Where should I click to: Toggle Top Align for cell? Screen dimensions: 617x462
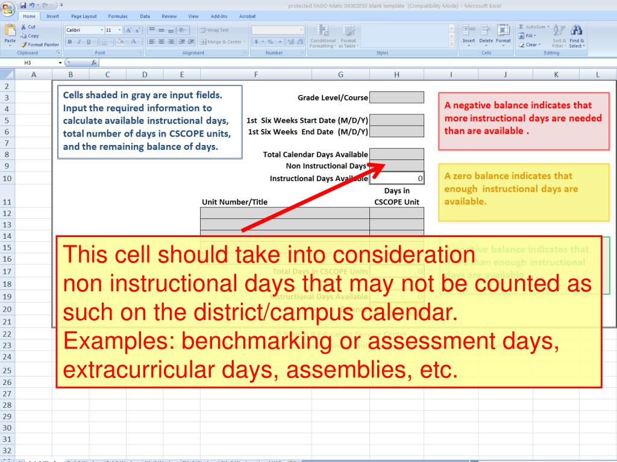point(152,30)
